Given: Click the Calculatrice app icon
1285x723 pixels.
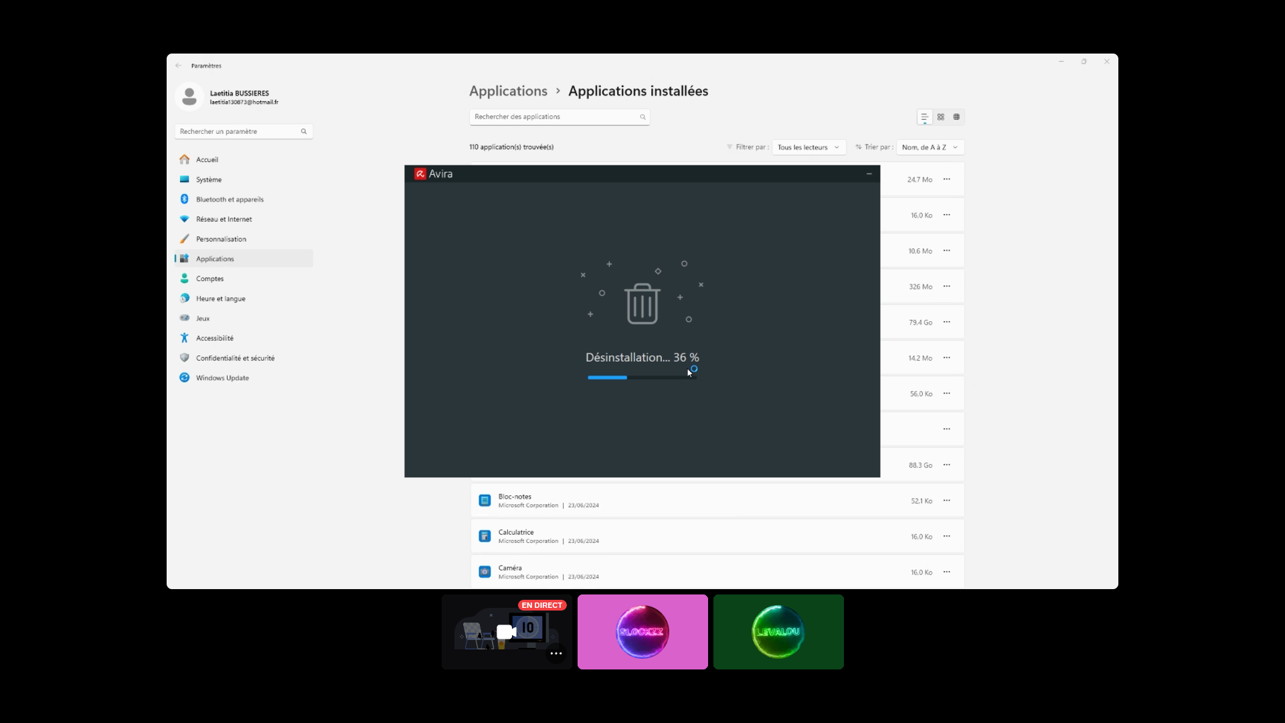Looking at the screenshot, I should [x=485, y=536].
